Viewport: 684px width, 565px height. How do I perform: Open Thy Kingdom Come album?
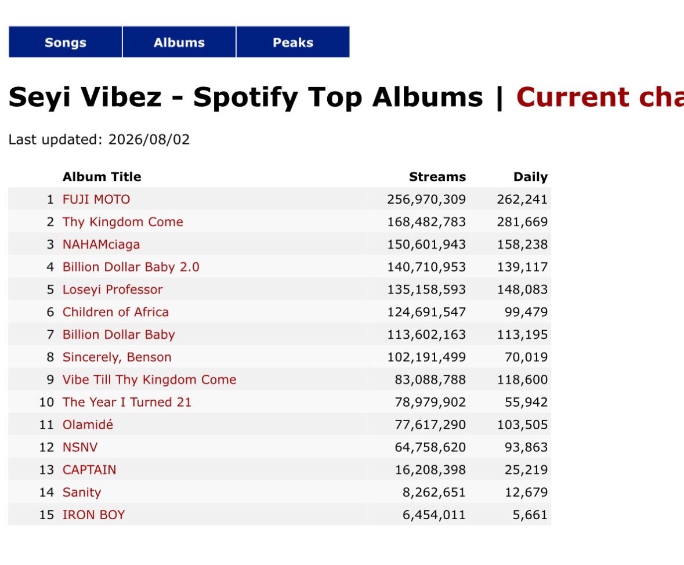pos(122,222)
